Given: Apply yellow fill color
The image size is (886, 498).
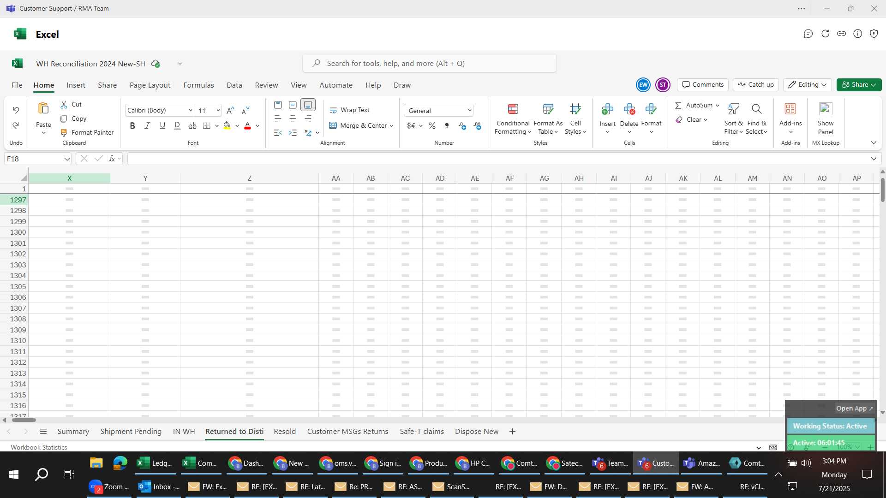Looking at the screenshot, I should (x=227, y=125).
